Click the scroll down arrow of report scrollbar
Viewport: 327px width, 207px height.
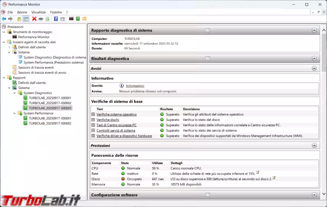coord(324,194)
